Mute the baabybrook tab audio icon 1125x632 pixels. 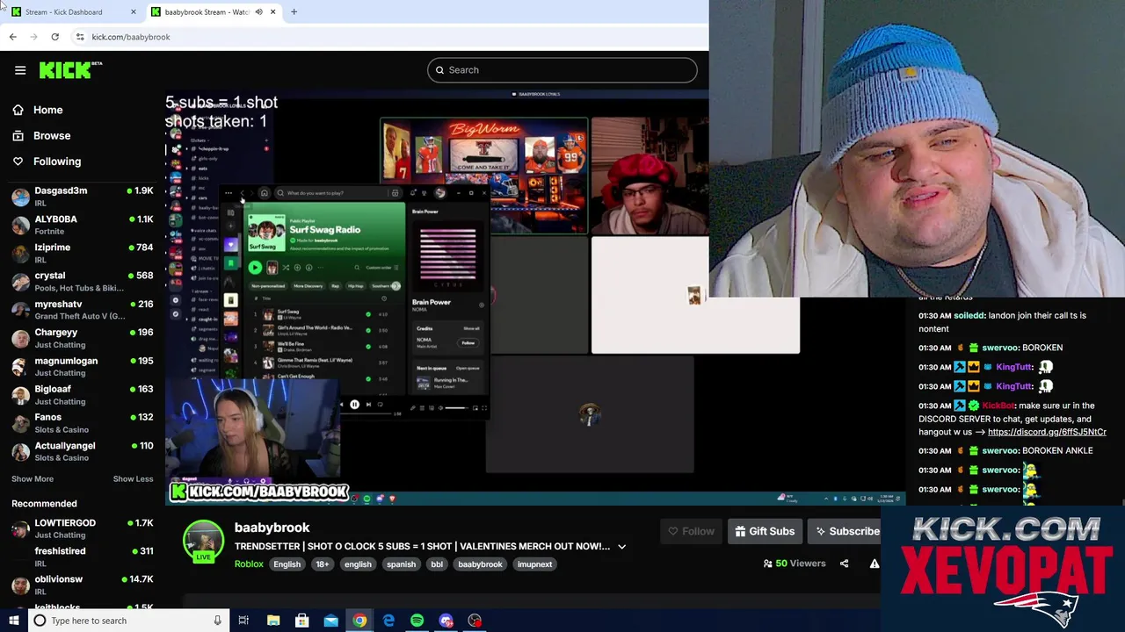(x=258, y=12)
